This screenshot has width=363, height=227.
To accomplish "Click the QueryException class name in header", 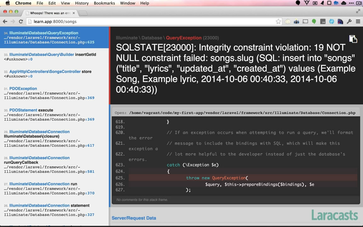I will click(x=184, y=38).
